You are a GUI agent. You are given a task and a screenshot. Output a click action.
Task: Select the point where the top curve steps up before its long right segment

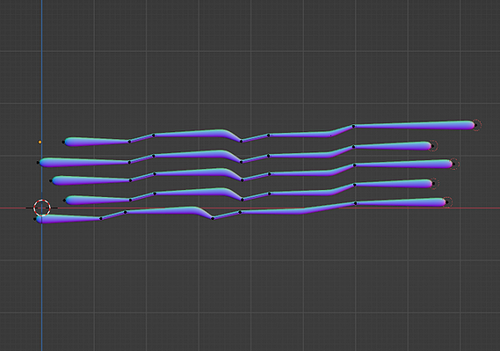tap(353, 127)
